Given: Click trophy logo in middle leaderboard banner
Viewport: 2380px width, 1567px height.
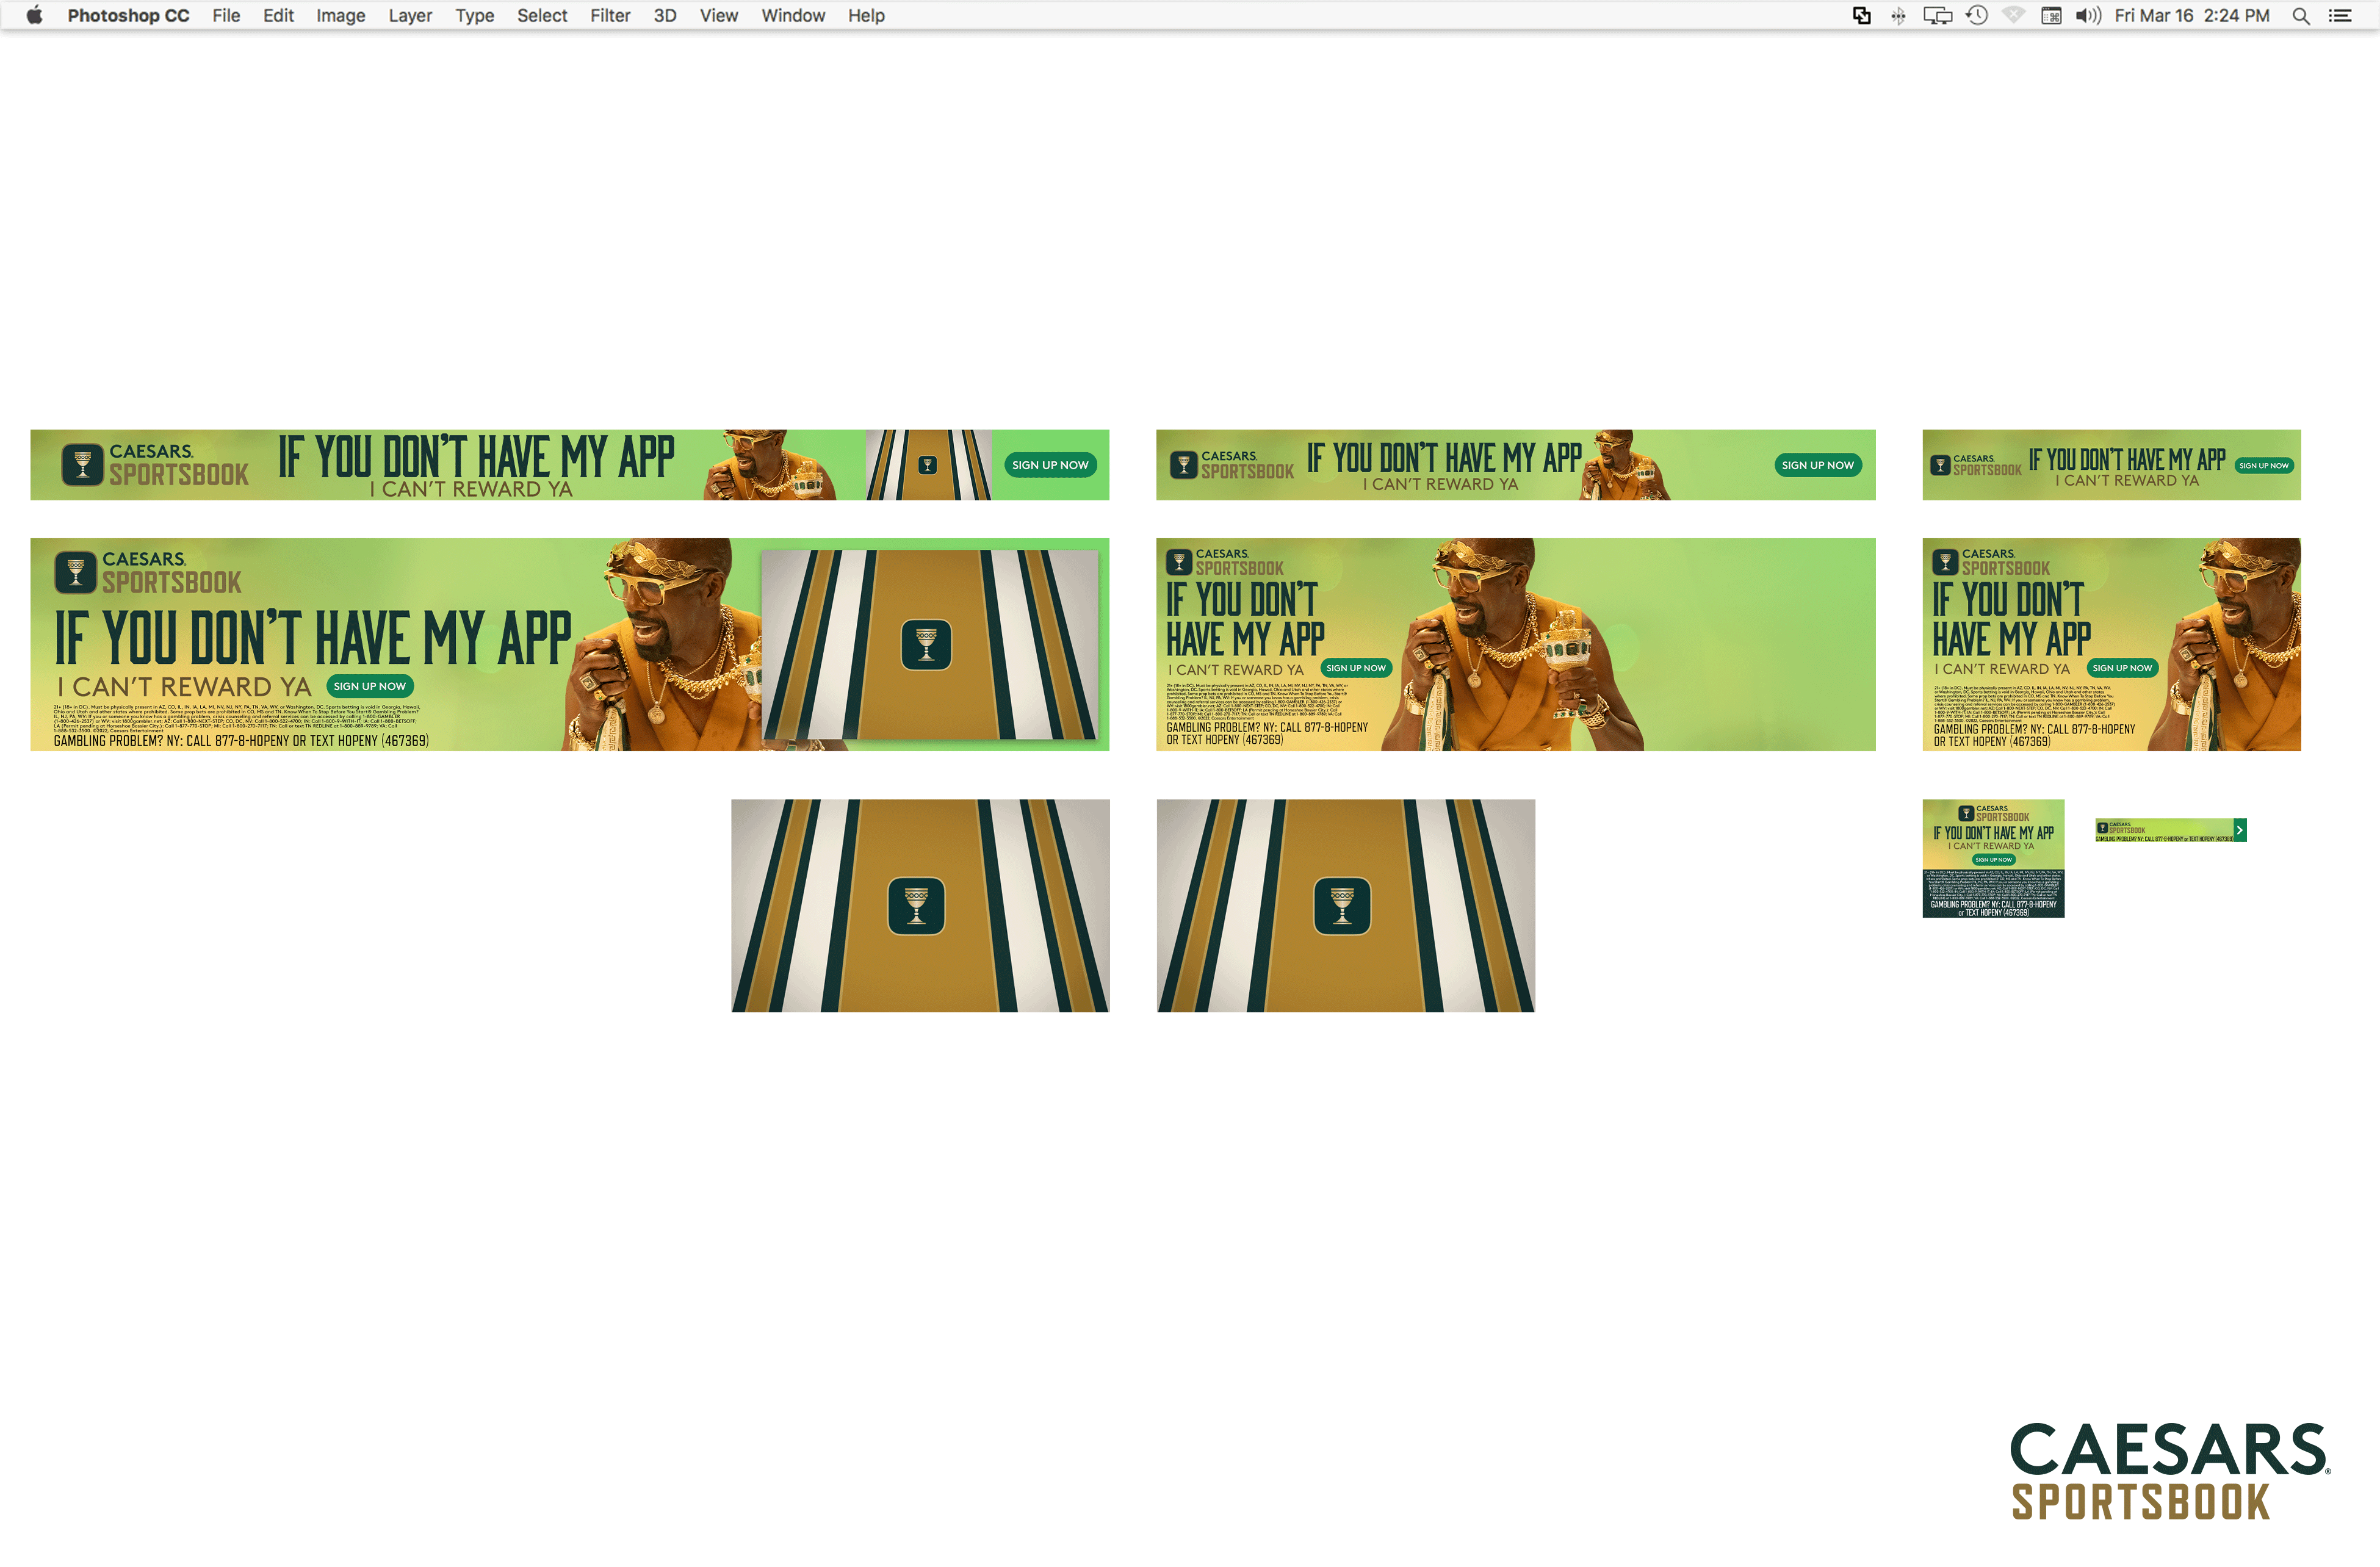Looking at the screenshot, I should tap(1184, 465).
